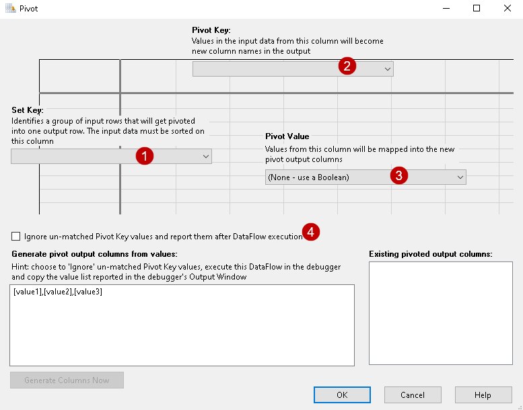Viewport: 523px width, 410px height.
Task: Click the Generate Columns Now button
Action: pos(67,380)
